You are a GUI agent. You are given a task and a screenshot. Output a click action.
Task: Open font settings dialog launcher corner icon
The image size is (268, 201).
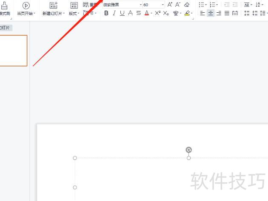(x=193, y=19)
